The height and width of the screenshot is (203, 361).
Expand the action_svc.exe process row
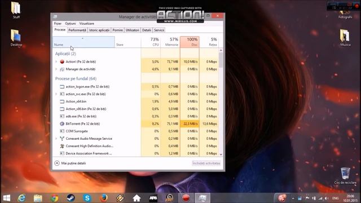[x=56, y=94]
